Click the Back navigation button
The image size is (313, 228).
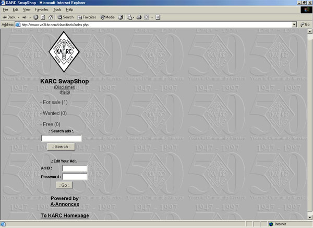tap(9, 17)
